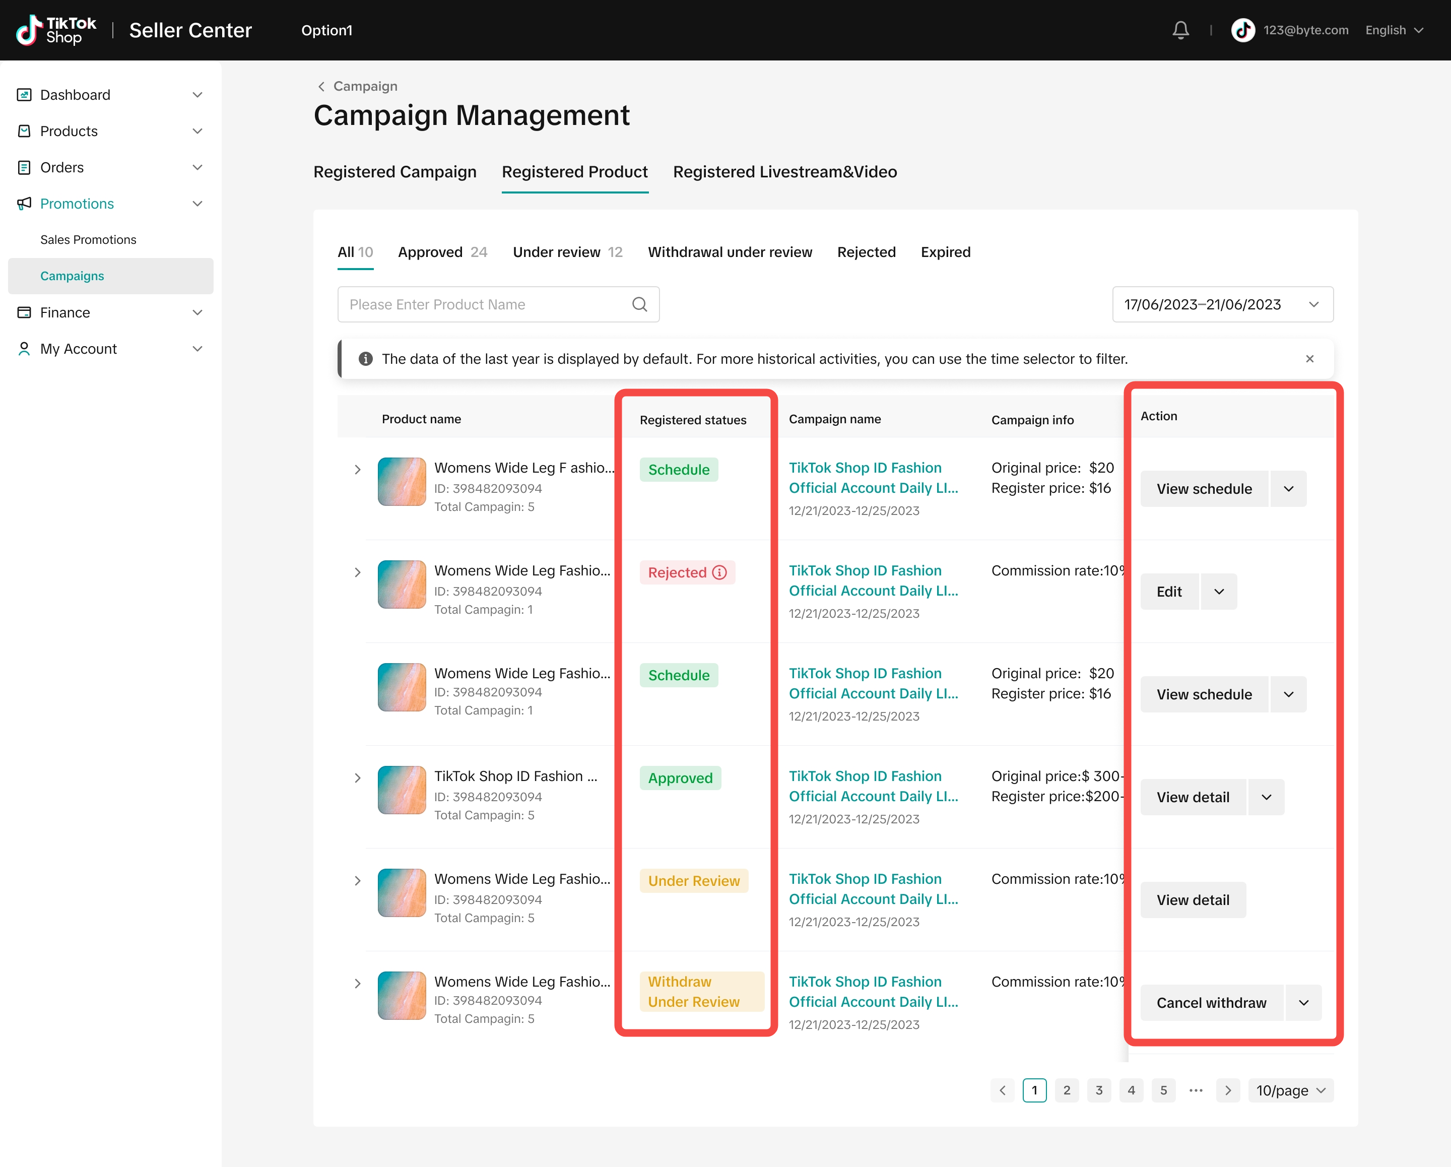Expand the first product row

(x=357, y=470)
